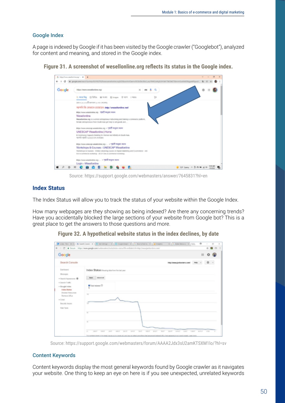Open the Google apps grid in Figure 32
Image resolution: width=285 pixels, height=403 pixels.
point(203,255)
